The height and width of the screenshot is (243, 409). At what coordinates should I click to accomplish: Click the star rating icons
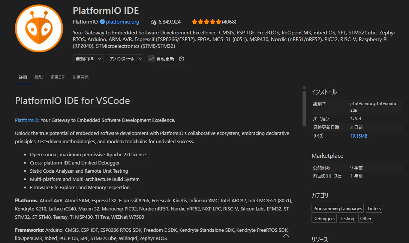click(206, 22)
